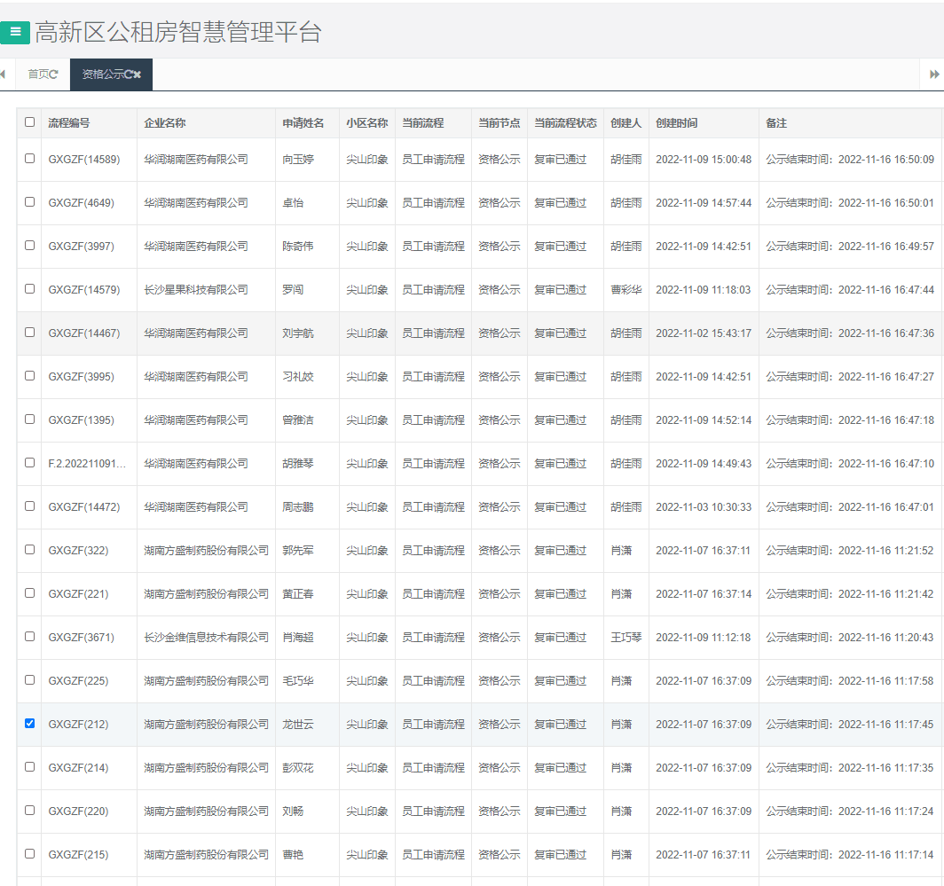Check the select-all checkbox in table header
This screenshot has height=886, width=944.
[x=30, y=122]
